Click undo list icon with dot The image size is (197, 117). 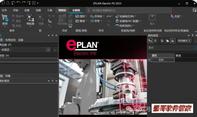point(13,3)
